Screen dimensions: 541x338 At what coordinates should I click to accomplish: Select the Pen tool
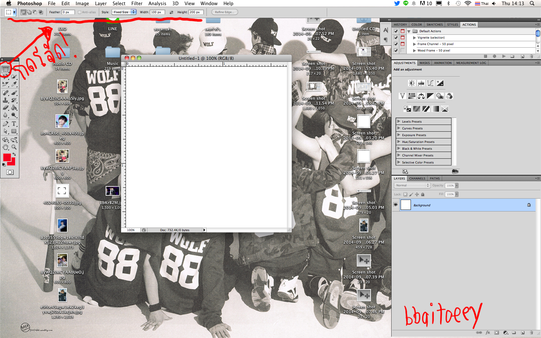6,124
